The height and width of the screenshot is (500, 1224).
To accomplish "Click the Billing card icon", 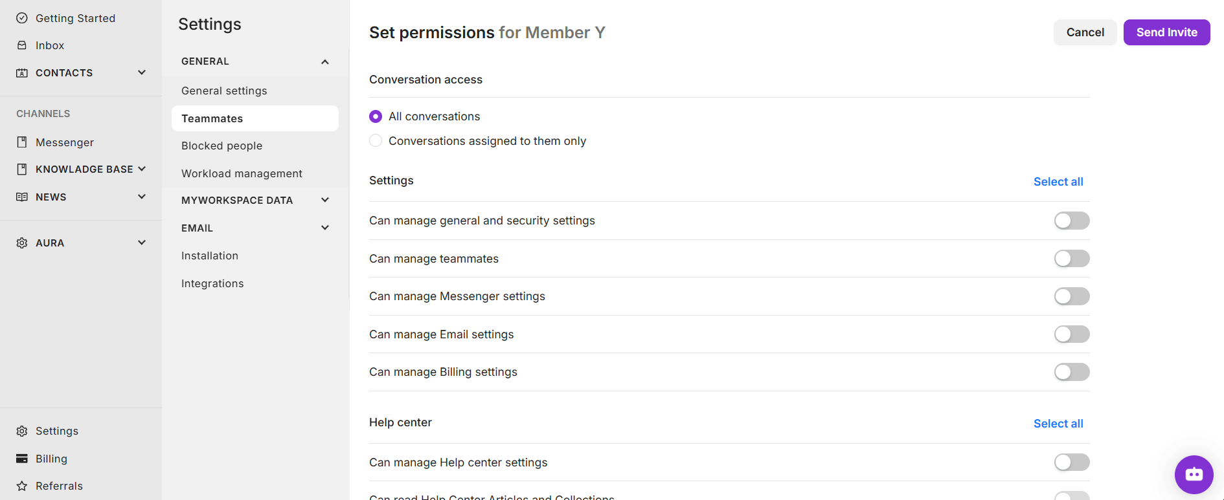I will [22, 459].
